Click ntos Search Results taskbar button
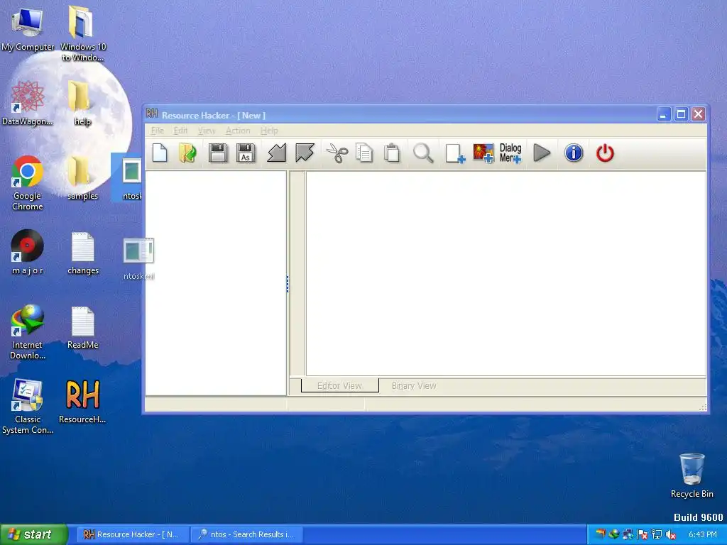The height and width of the screenshot is (545, 727). pyautogui.click(x=246, y=534)
